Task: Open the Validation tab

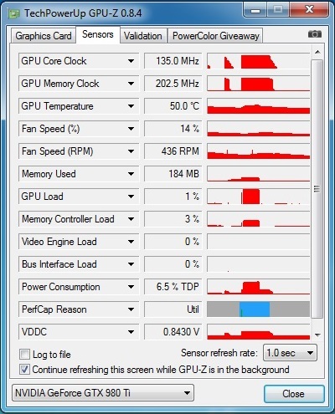Action: tap(143, 36)
